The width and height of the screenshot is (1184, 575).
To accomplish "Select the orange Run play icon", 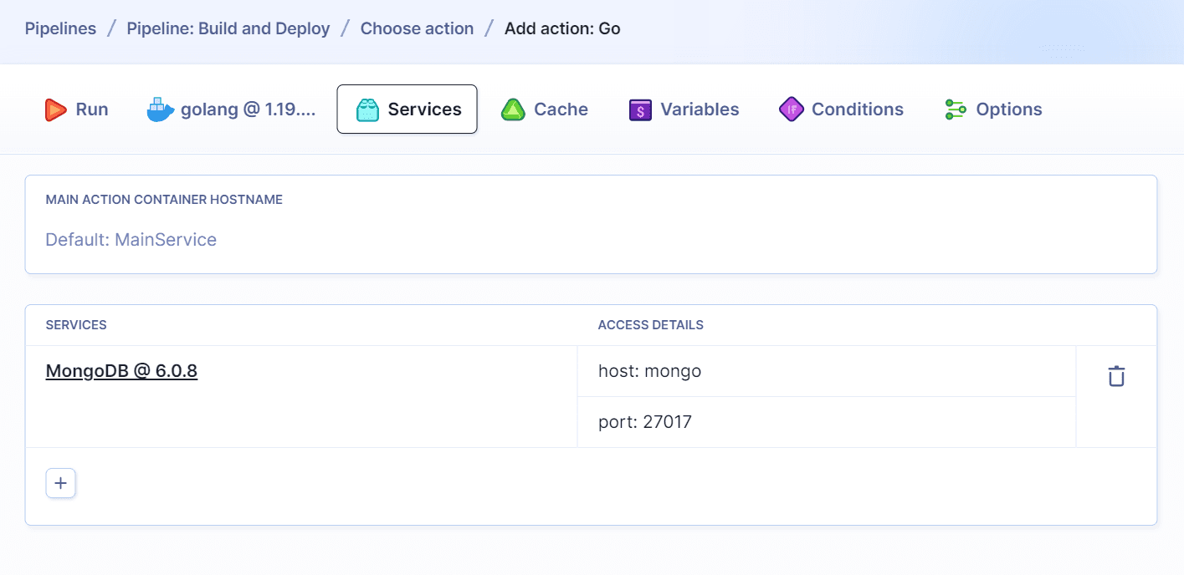I will pos(55,109).
